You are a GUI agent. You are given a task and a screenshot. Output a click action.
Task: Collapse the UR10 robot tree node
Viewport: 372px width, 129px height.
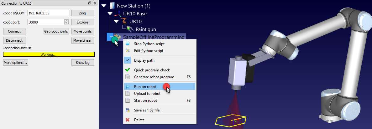116,22
